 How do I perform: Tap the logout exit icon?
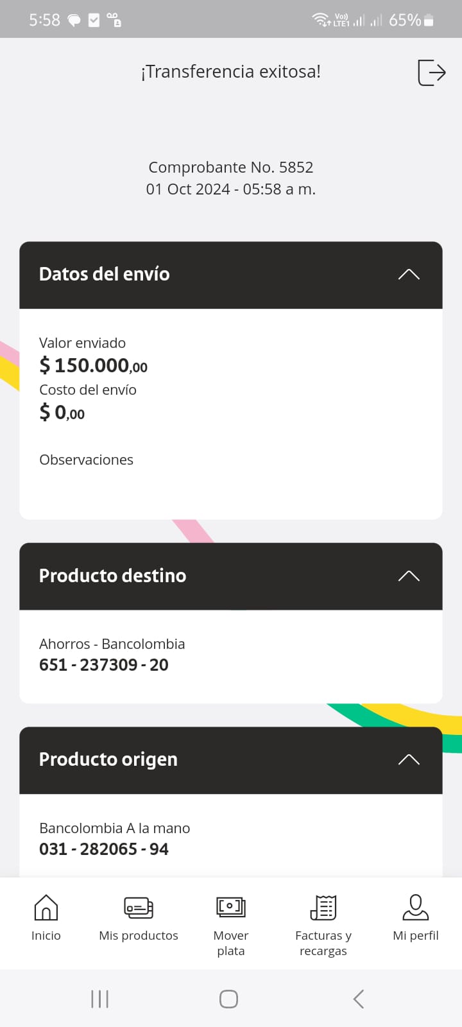pos(431,72)
